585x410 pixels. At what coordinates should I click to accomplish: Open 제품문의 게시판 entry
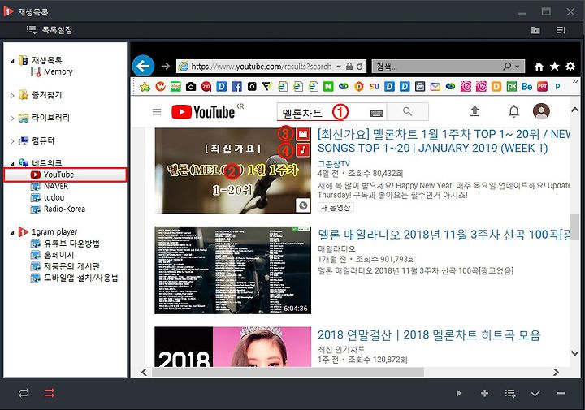65,266
